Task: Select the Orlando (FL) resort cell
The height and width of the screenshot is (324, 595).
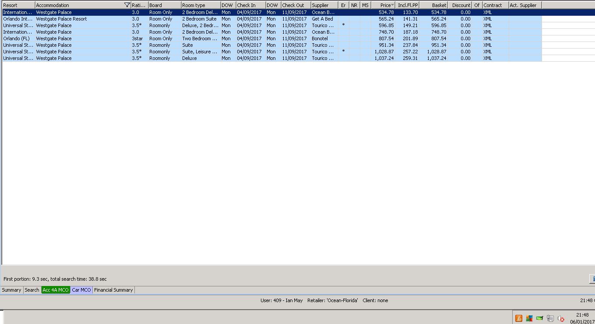Action: 19,38
